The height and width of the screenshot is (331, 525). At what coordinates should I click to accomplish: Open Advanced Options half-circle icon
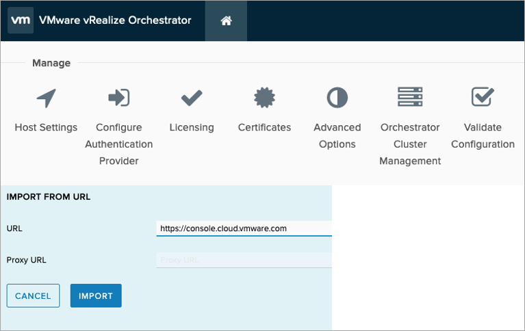pos(337,97)
